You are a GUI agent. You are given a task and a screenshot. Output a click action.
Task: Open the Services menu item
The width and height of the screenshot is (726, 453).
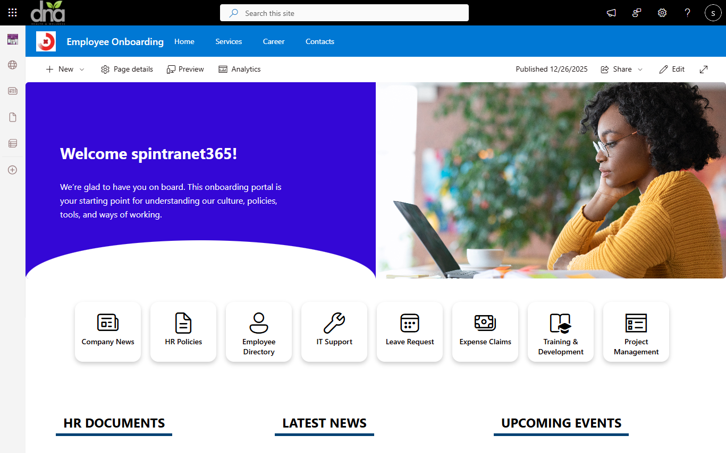229,41
